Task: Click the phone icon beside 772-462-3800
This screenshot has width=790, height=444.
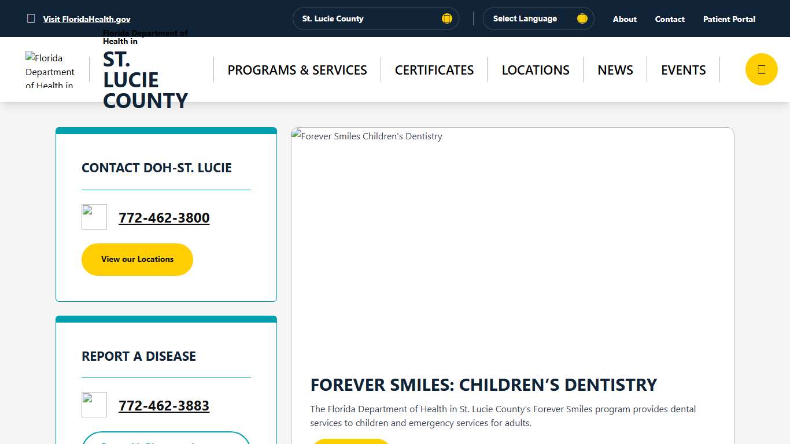Action: (94, 217)
